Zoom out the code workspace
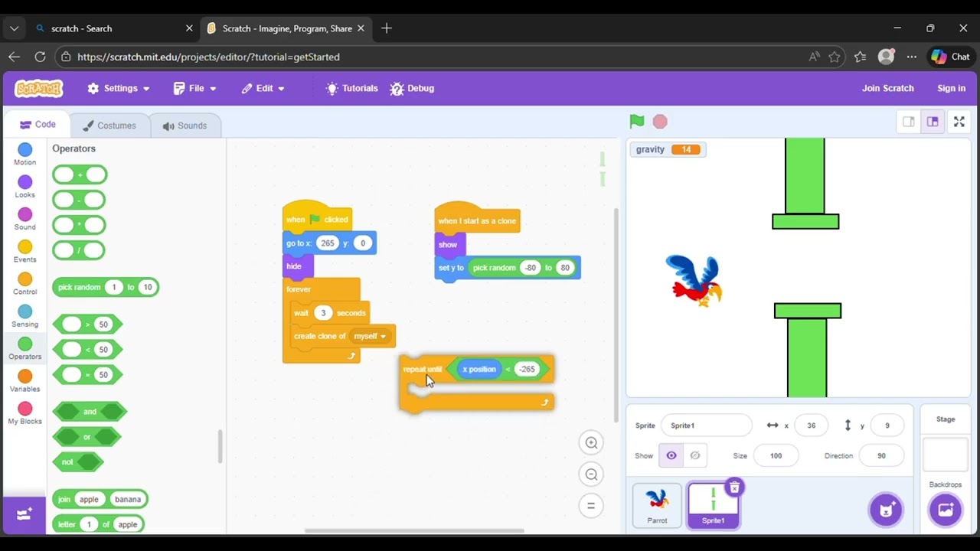The width and height of the screenshot is (980, 551). click(591, 474)
